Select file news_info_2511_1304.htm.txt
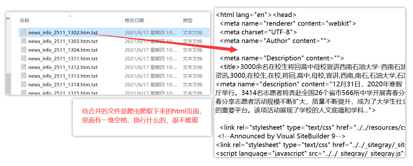Viewport: 413px width, 166px height. coord(63,50)
